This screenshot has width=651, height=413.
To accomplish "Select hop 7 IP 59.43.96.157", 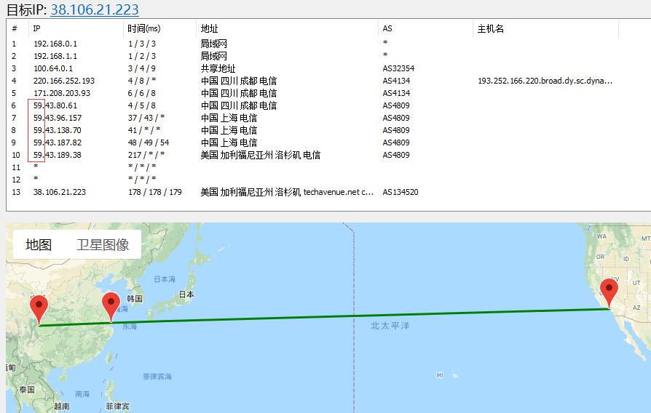I will [x=58, y=119].
